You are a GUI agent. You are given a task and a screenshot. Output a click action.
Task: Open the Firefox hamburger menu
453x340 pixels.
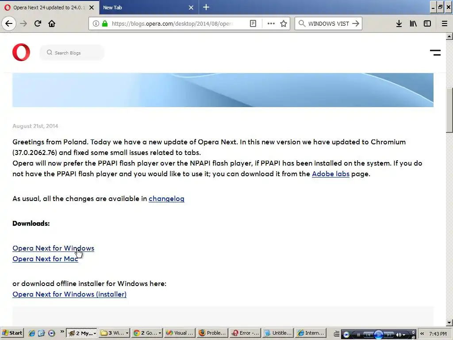pyautogui.click(x=444, y=23)
